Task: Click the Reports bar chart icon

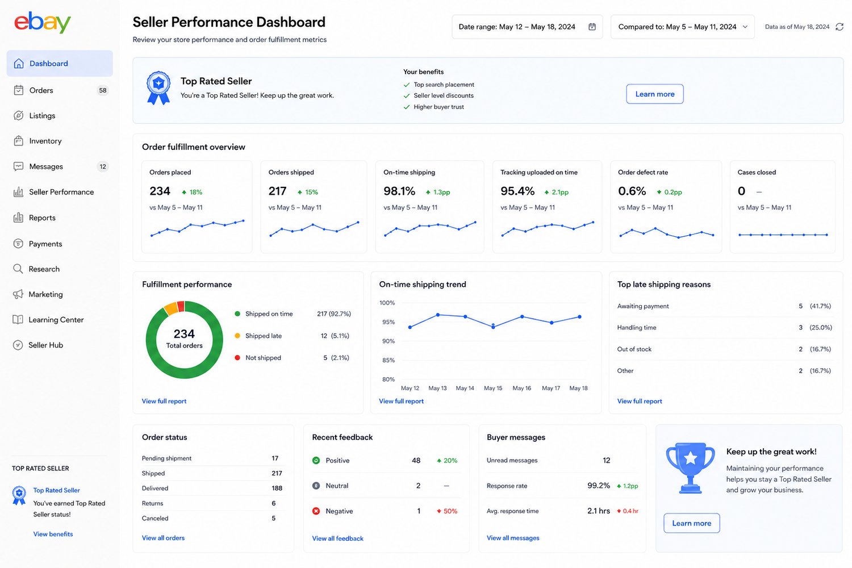Action: pyautogui.click(x=19, y=218)
